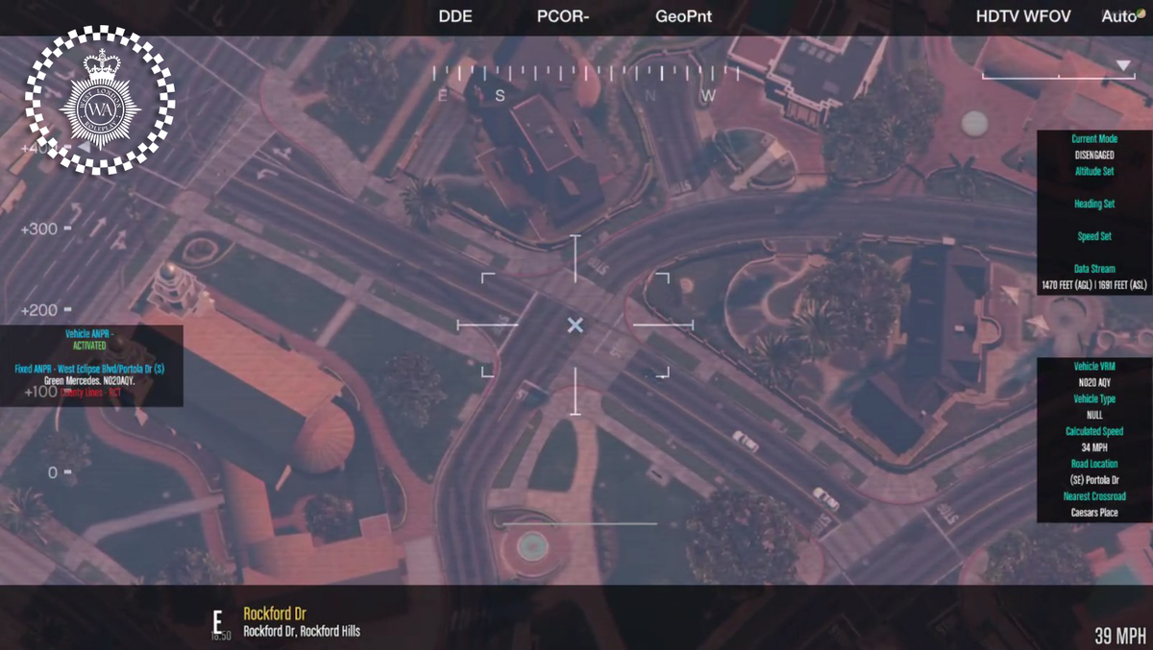Click the red County Lines marker text

91,392
